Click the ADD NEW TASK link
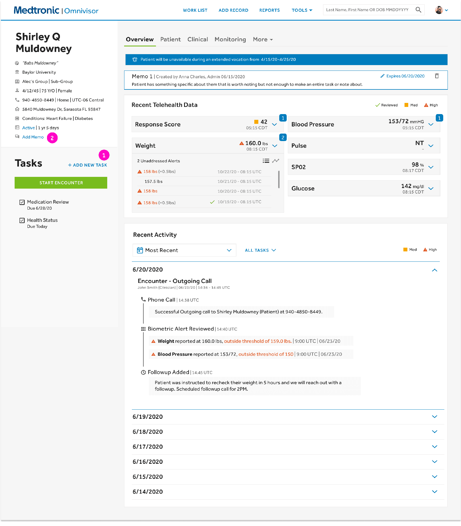Screen dimensions: 461x526 click(88, 165)
